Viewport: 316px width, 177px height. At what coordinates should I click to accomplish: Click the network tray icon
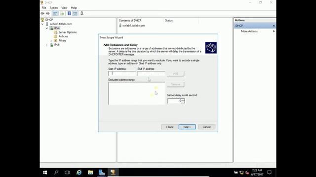(x=241, y=173)
